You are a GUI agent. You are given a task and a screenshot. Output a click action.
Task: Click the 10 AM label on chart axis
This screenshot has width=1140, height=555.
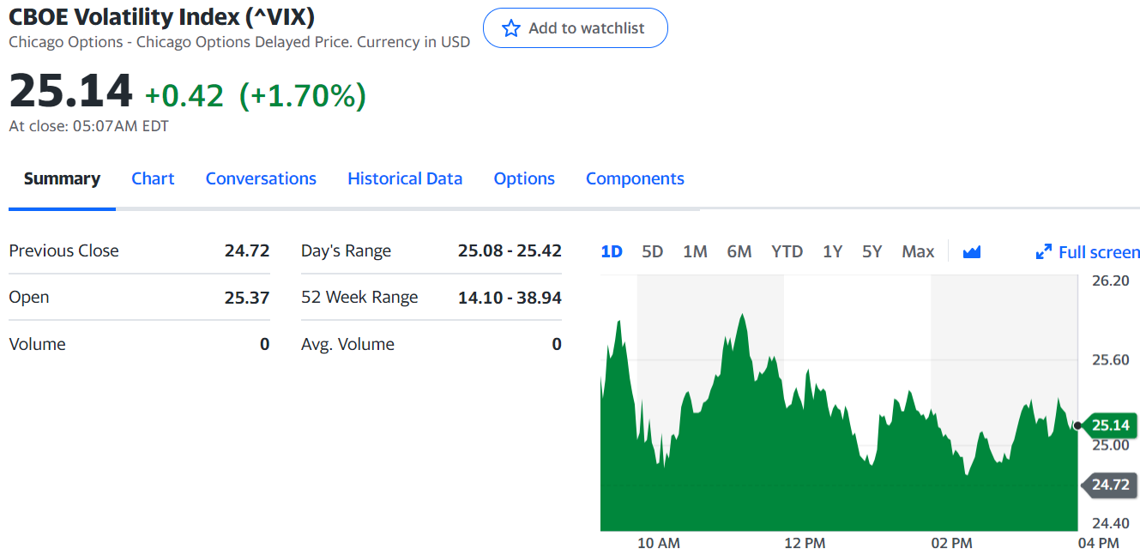659,543
